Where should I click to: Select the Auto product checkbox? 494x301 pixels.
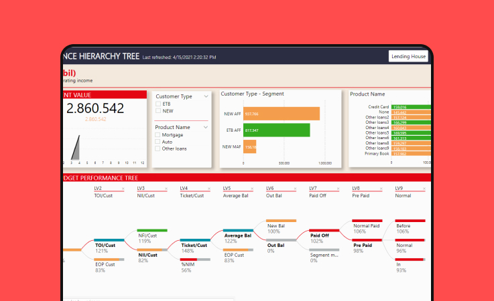[158, 142]
